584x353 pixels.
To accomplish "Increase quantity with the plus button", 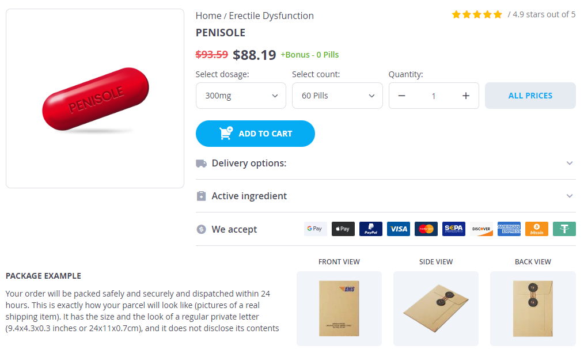I will 466,96.
